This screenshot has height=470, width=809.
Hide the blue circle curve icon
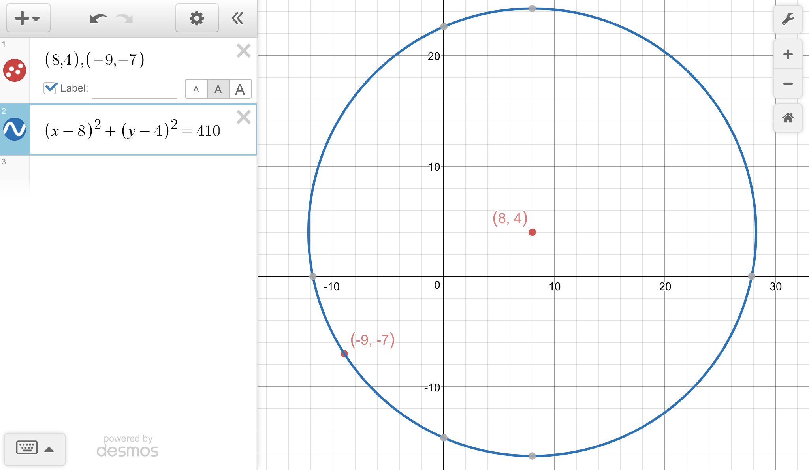pyautogui.click(x=15, y=129)
